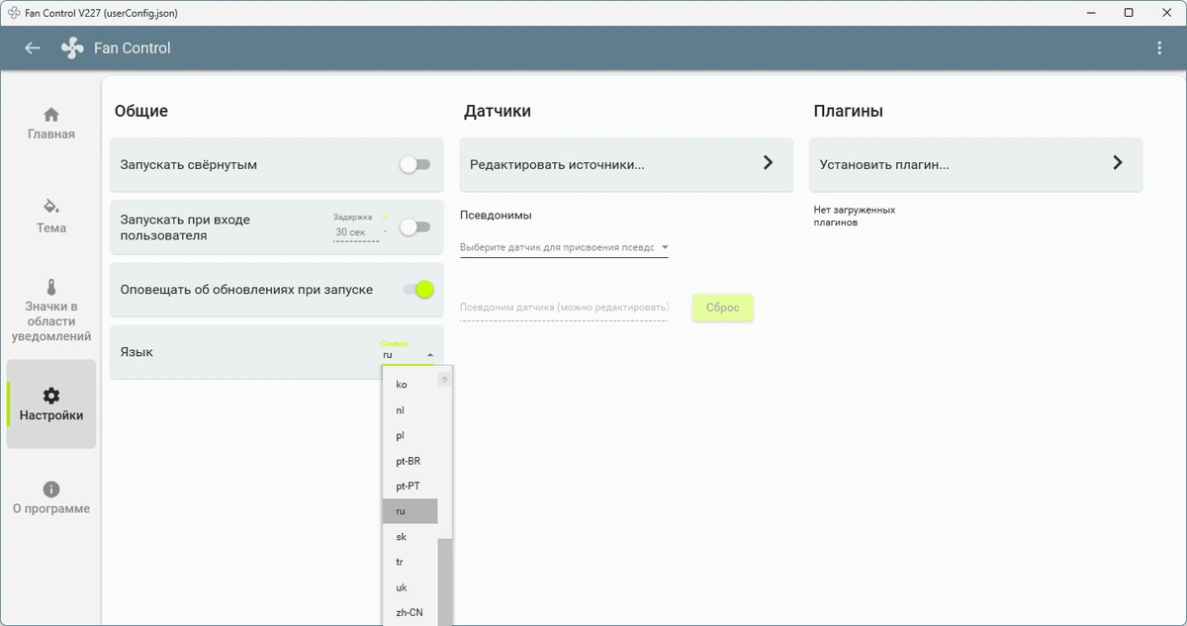Choose zh-CN language option
1187x626 pixels.
(x=410, y=613)
